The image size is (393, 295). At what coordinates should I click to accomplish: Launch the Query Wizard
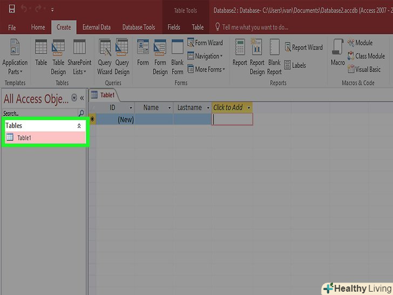click(x=105, y=57)
